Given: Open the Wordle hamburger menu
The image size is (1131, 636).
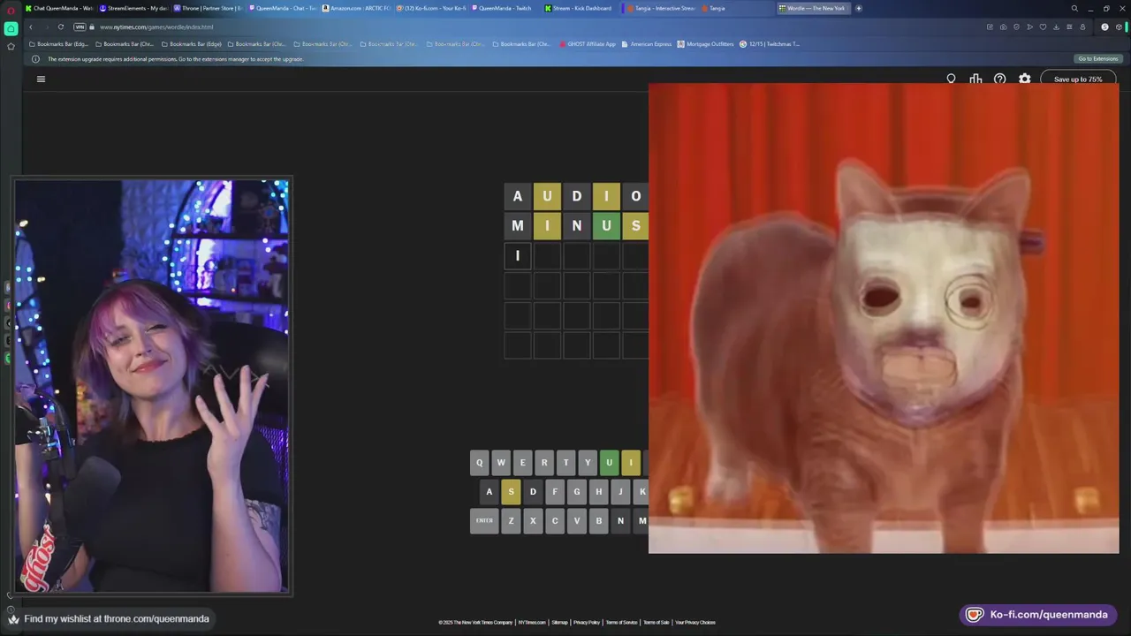Looking at the screenshot, I should [41, 79].
